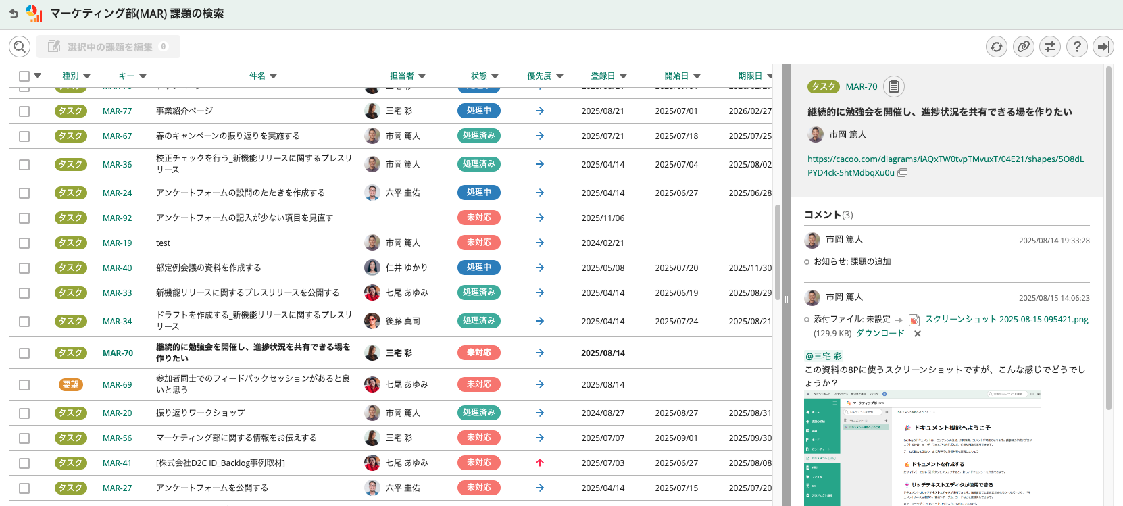Open issue key link MAR-41
This screenshot has width=1123, height=506.
(118, 463)
